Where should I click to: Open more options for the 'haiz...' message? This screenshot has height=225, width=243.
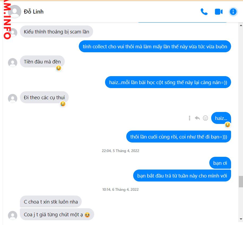click(189, 118)
